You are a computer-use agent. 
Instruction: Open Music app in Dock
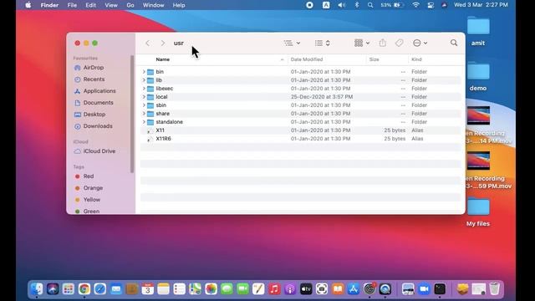click(x=274, y=289)
